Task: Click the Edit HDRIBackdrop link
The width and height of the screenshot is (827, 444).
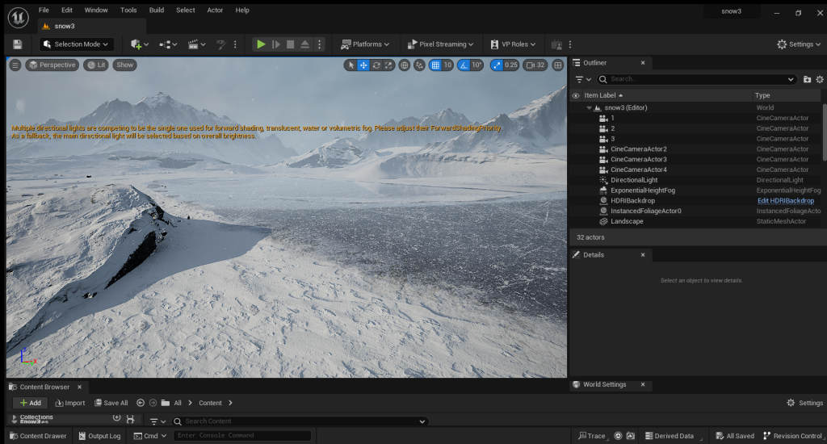Action: pos(785,200)
